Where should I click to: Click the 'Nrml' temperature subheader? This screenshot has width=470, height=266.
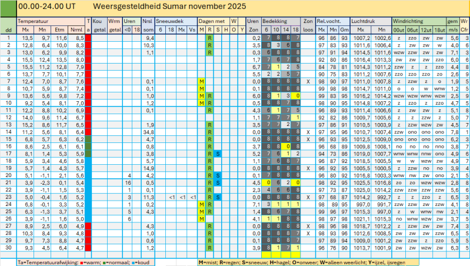[76, 29]
